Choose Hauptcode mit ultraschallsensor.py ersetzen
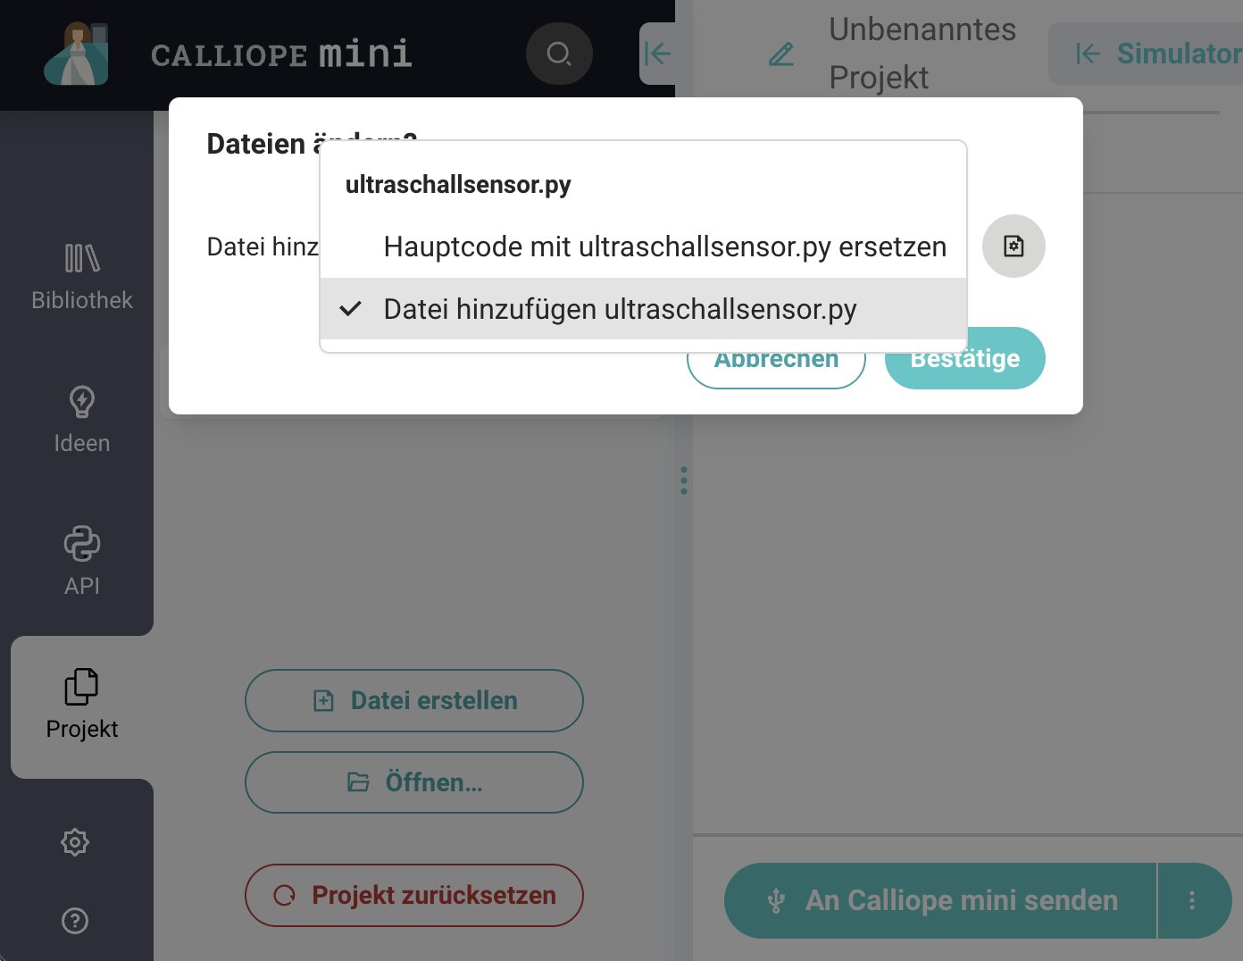 [664, 247]
